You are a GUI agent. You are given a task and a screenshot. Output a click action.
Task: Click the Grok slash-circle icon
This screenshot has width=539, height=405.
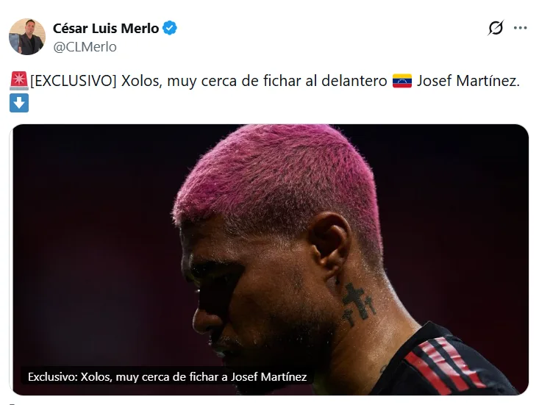496,28
